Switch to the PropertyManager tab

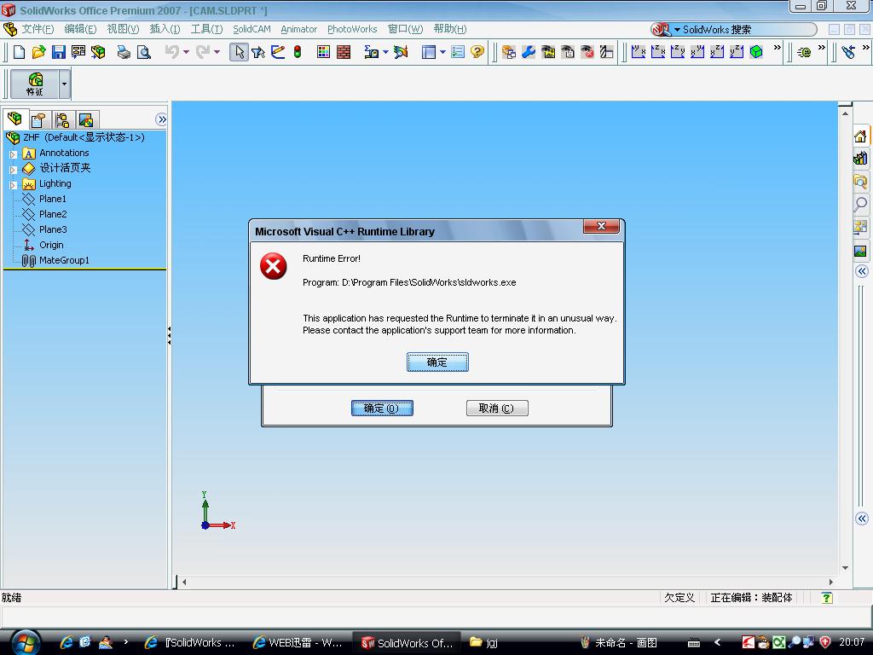[38, 119]
